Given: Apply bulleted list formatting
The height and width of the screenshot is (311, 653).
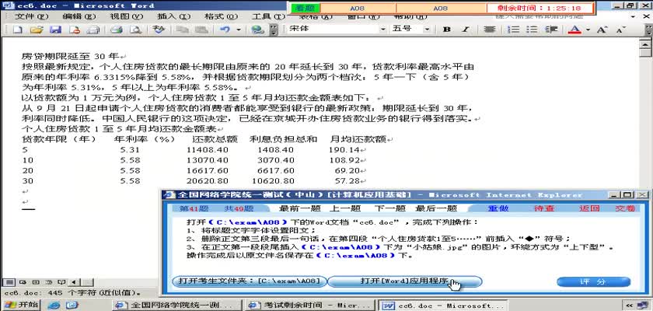Looking at the screenshot, I should point(532,30).
